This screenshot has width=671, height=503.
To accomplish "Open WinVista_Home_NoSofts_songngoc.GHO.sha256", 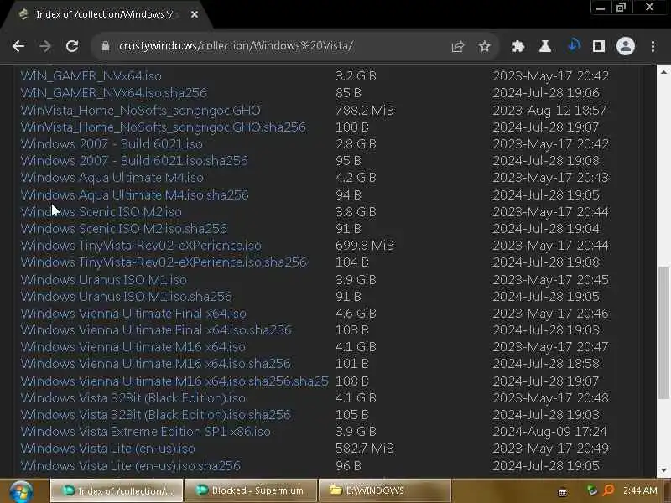I will [x=163, y=127].
